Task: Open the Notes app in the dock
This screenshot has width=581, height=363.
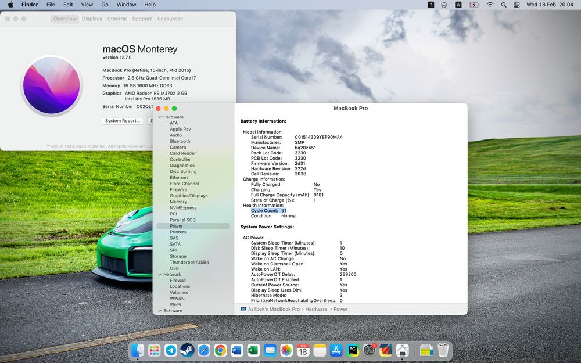Action: click(x=320, y=350)
